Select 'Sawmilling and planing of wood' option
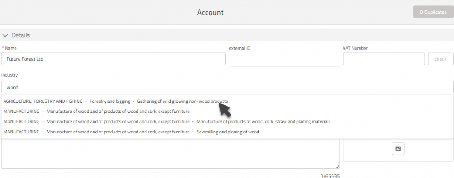The image size is (454, 178). click(x=228, y=132)
